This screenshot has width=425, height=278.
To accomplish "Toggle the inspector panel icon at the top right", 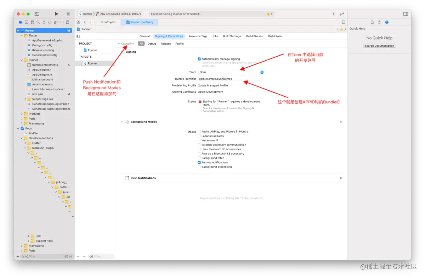I will [x=406, y=14].
